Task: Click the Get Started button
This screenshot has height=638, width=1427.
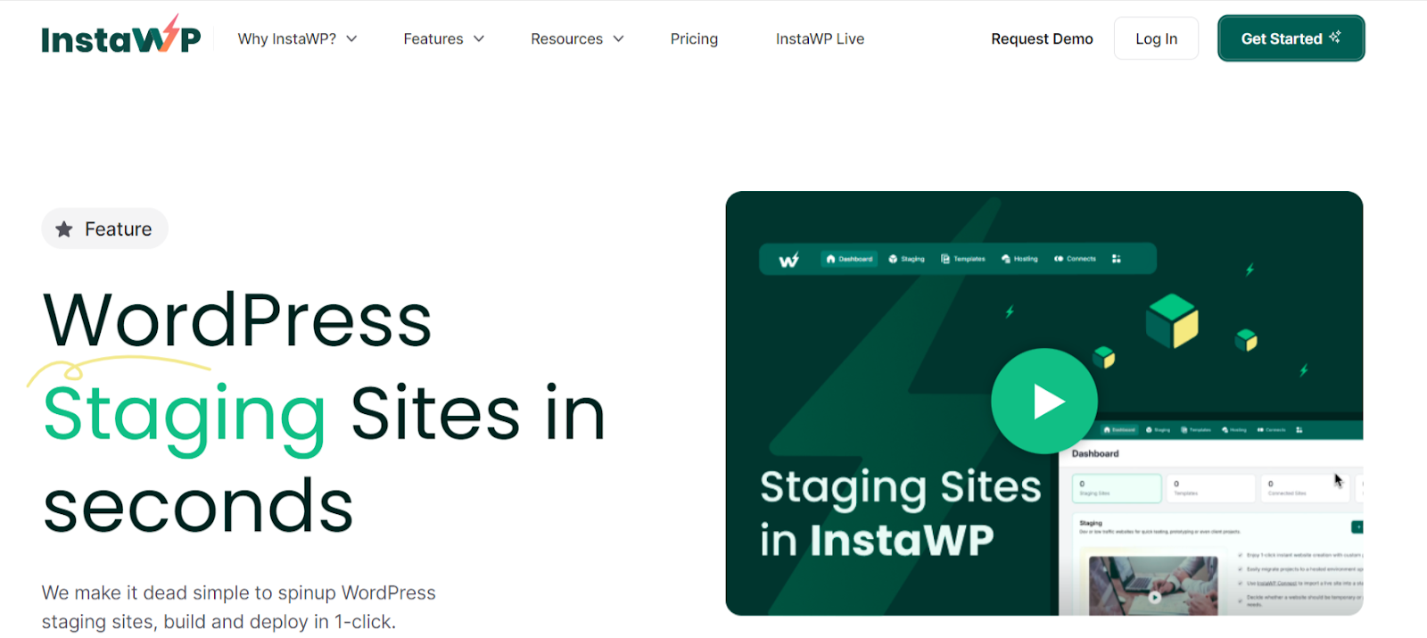Action: pyautogui.click(x=1291, y=38)
